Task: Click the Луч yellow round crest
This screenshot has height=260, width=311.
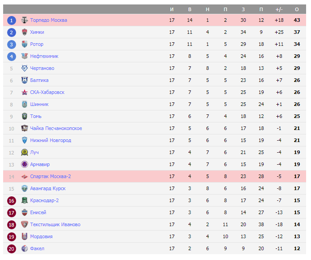Action: point(25,152)
